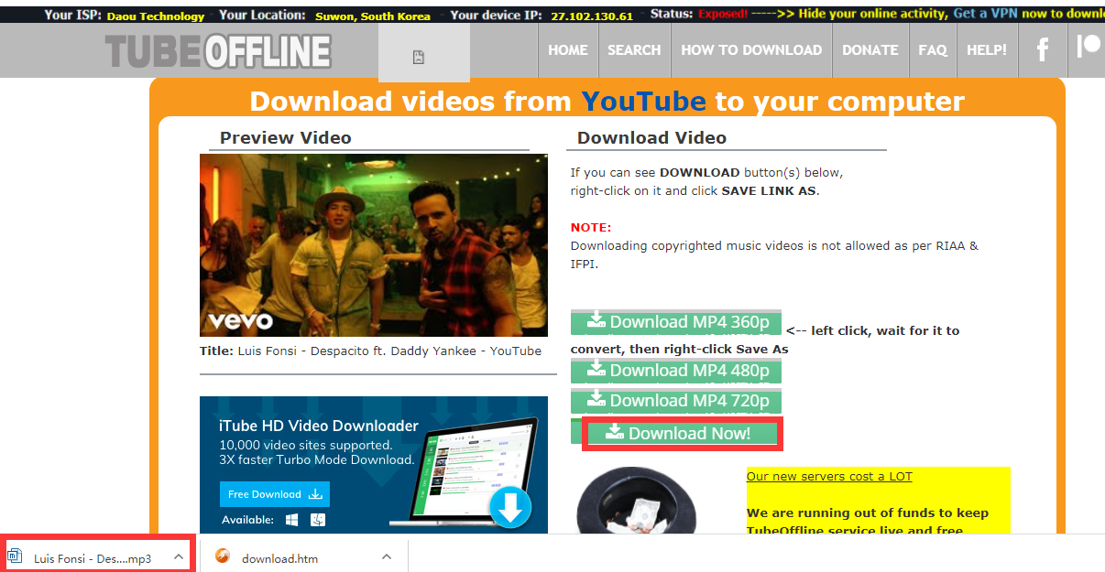1105x572 pixels.
Task: Click the broken image placeholder icon
Action: (419, 58)
